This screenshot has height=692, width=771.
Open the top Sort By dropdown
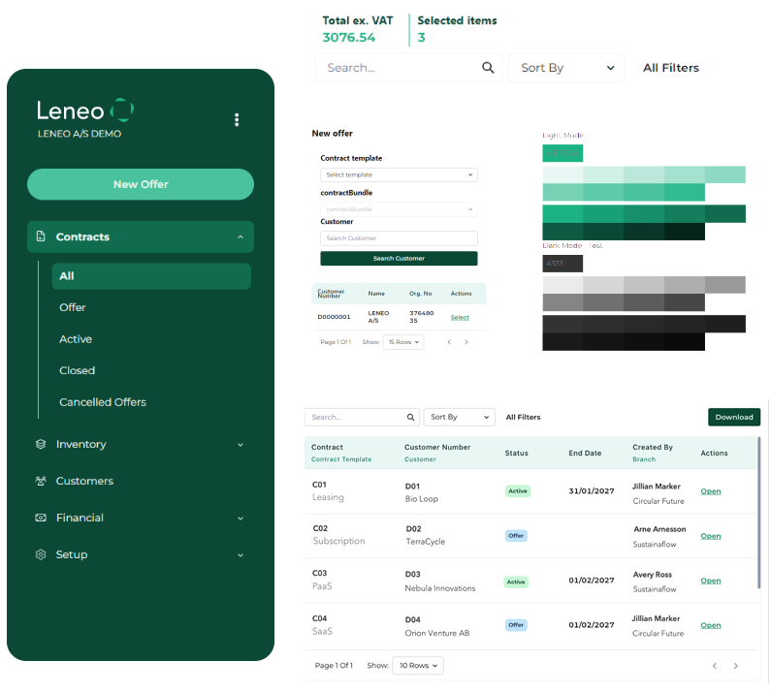click(x=567, y=68)
